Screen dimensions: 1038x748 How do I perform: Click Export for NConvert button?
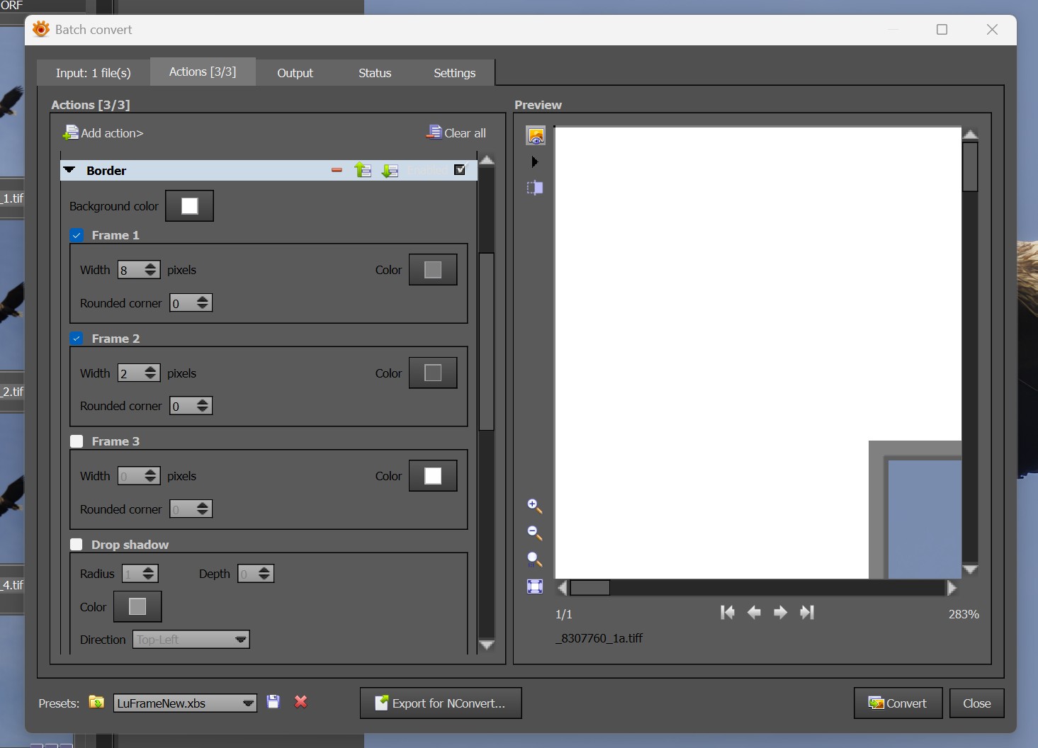(x=441, y=703)
